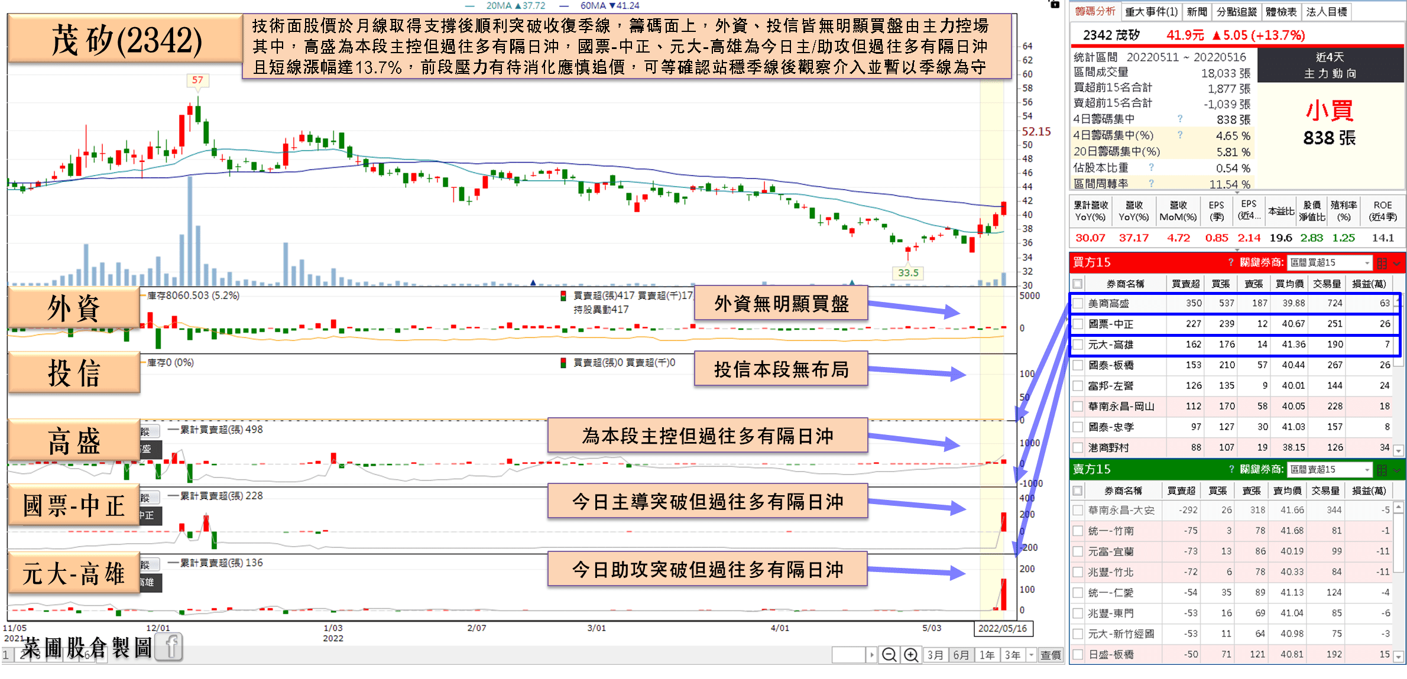Click the help icon in 賣方15 header
Image resolution: width=1407 pixels, height=679 pixels.
tap(1231, 469)
